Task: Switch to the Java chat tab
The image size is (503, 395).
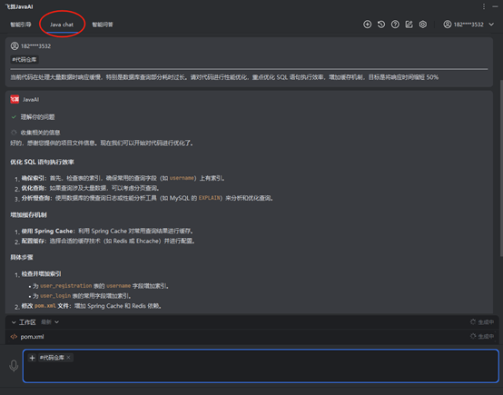Action: tap(62, 25)
